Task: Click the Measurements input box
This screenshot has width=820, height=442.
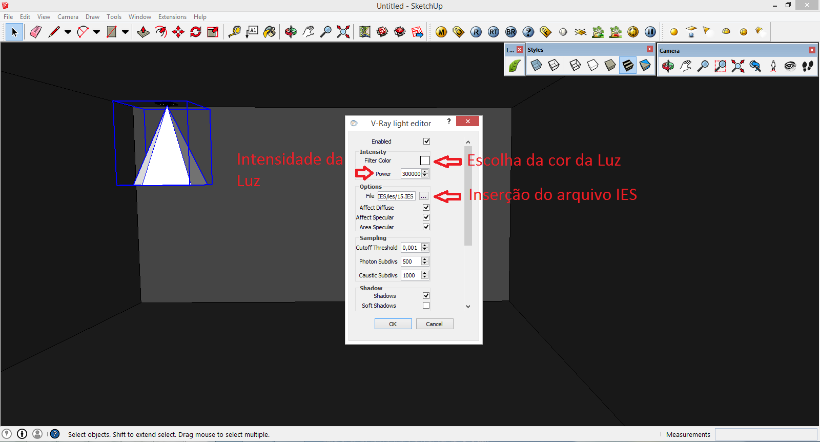Action: point(766,434)
